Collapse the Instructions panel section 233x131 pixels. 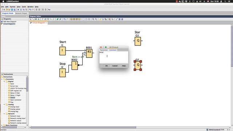(2, 74)
